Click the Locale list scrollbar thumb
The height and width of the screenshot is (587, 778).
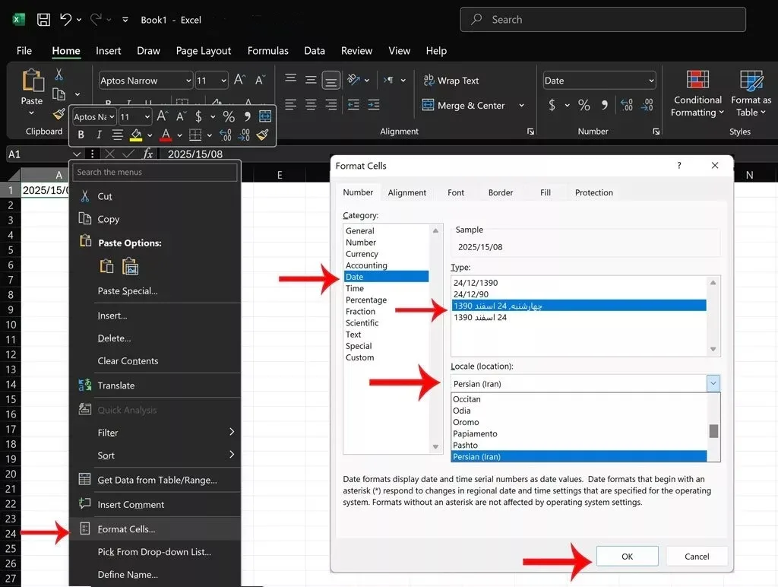click(x=713, y=430)
